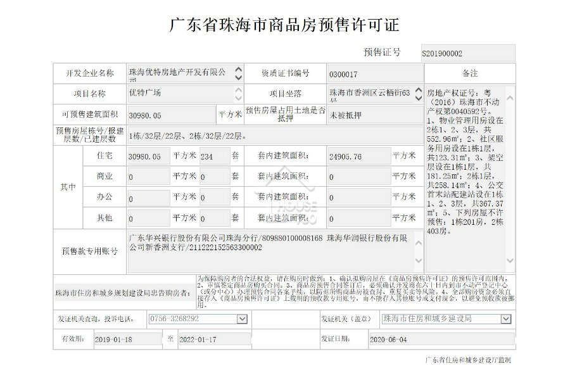570x380 pixels.
Task: Click the down arrow in the developer name field
Action: click(x=239, y=77)
